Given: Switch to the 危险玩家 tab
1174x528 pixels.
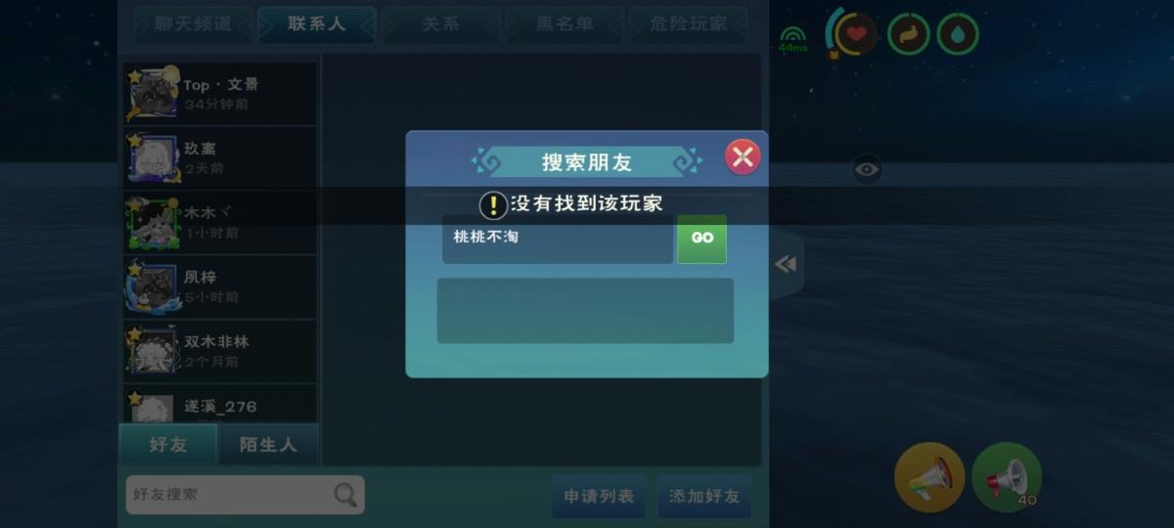Looking at the screenshot, I should (x=689, y=24).
